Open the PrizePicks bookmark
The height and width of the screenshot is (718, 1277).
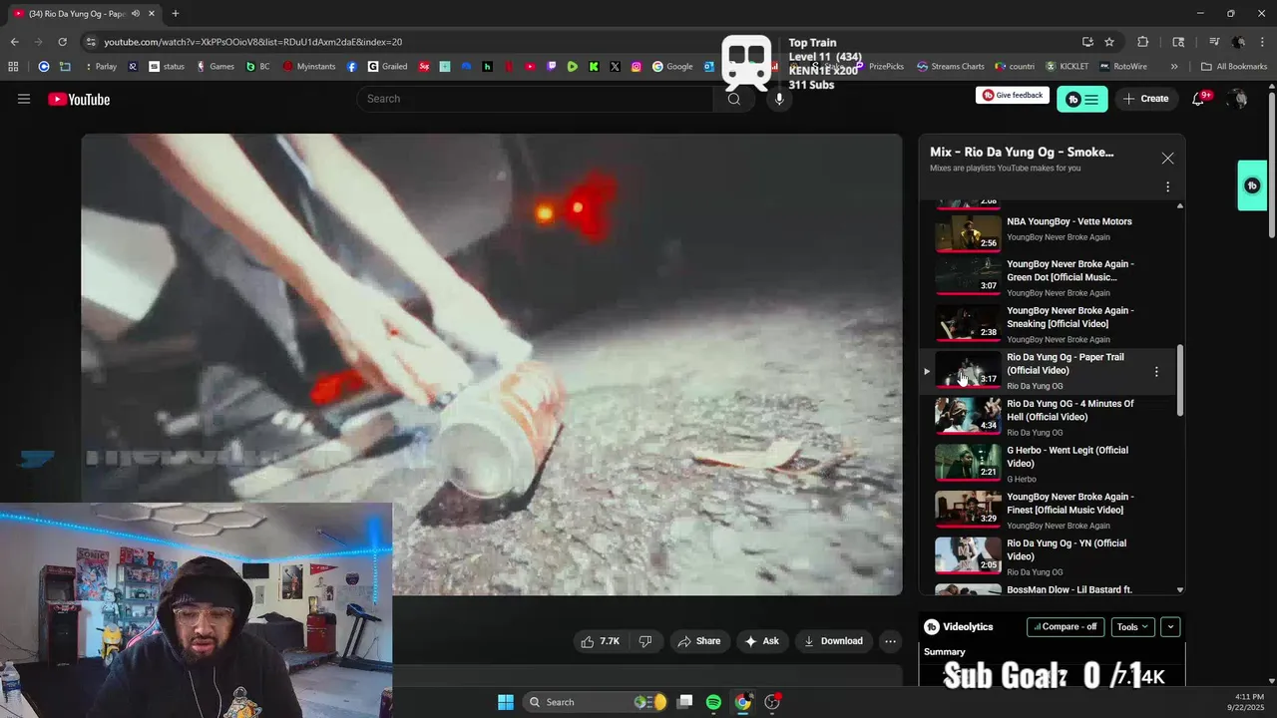pos(878,67)
